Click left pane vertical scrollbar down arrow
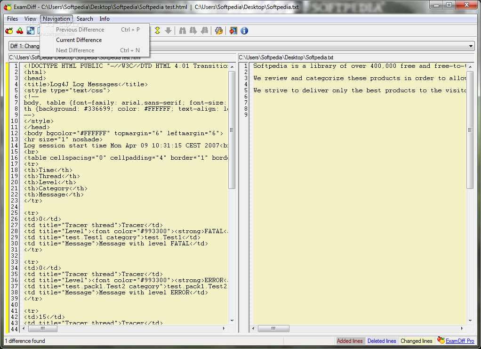 232,320
